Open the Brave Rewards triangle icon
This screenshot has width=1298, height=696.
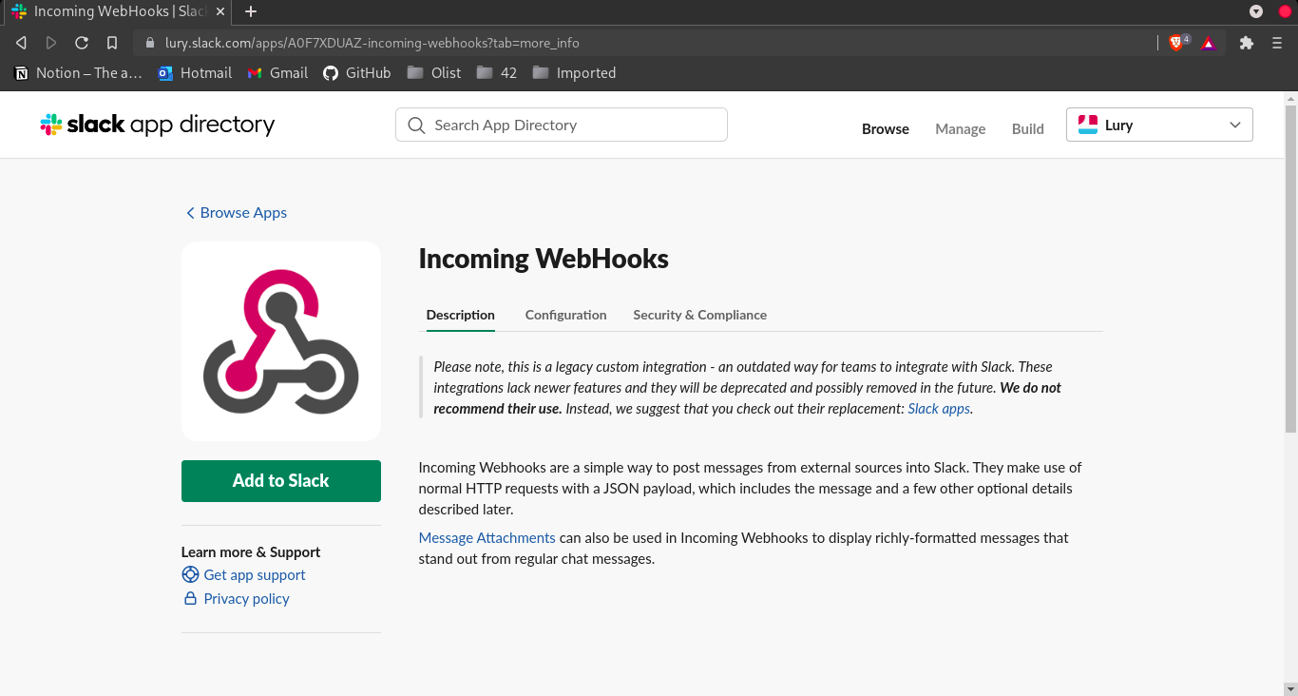pyautogui.click(x=1208, y=43)
